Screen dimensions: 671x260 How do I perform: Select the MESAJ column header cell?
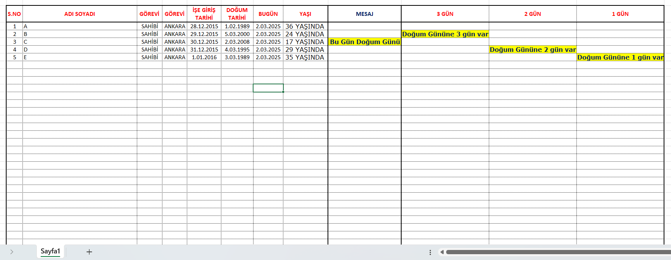click(x=364, y=14)
